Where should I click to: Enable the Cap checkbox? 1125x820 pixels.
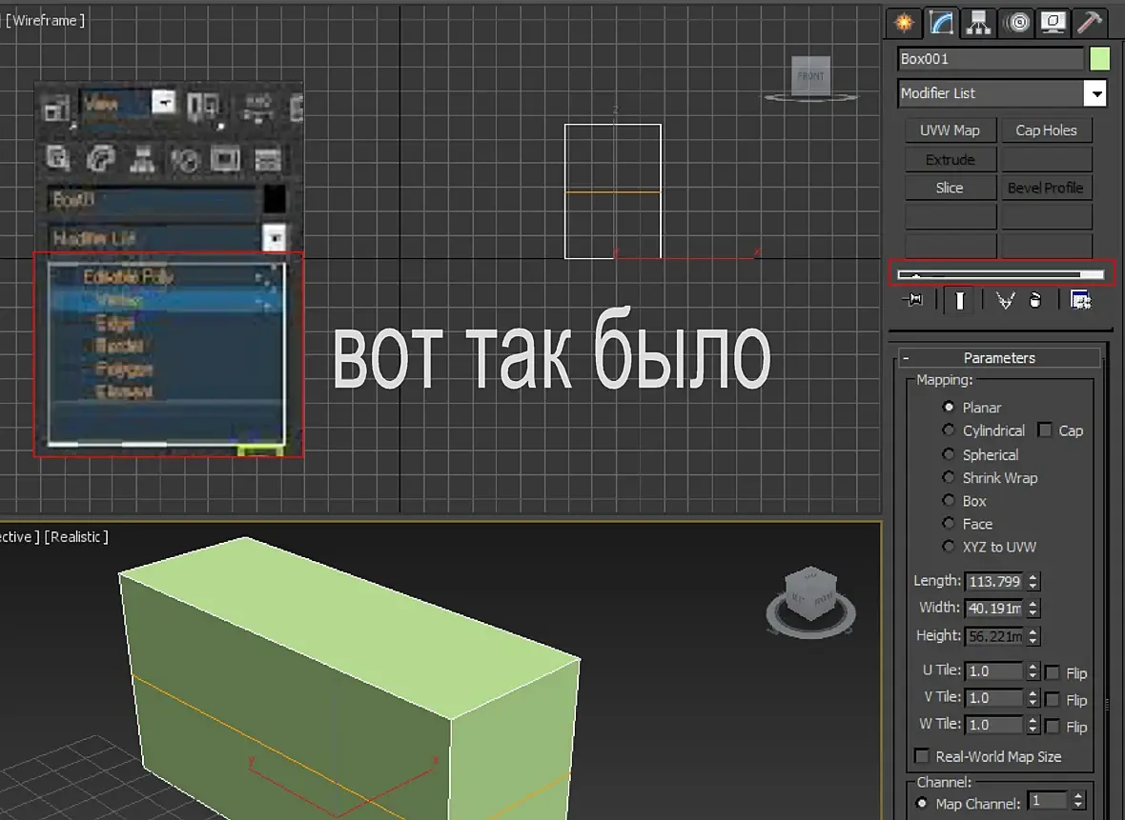(x=1045, y=430)
